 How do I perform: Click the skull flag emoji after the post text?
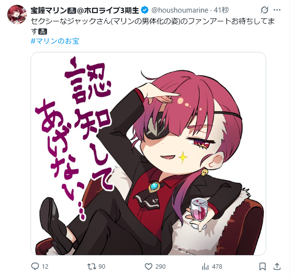coord(43,31)
